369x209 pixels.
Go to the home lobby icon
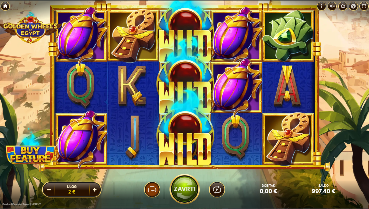[x=5, y=6]
